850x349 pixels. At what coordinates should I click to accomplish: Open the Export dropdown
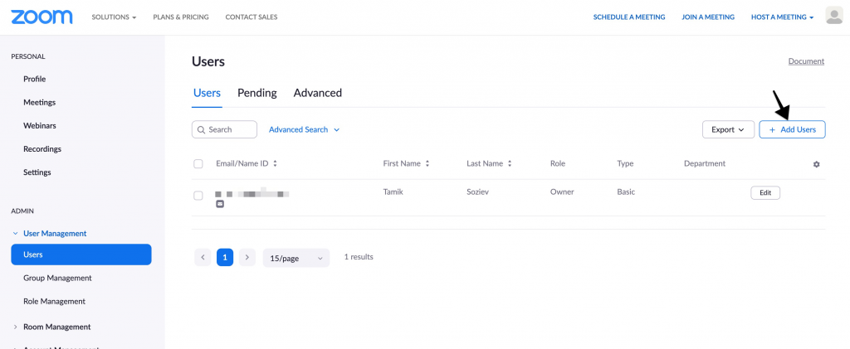pyautogui.click(x=728, y=129)
